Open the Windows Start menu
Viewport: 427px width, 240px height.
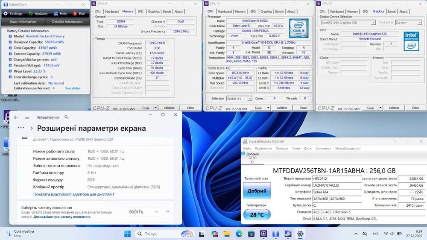127,234
